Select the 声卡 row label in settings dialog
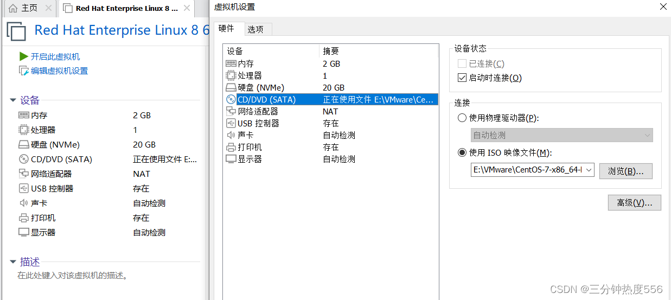The width and height of the screenshot is (671, 300). pyautogui.click(x=246, y=135)
